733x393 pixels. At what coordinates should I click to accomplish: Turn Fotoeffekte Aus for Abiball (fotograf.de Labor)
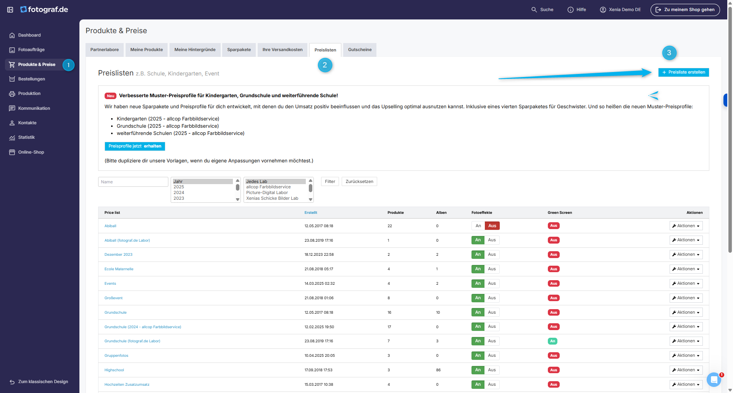coord(492,240)
